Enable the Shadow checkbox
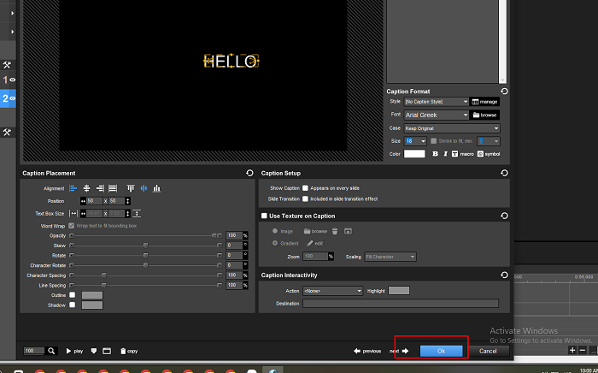Viewport: 598px width, 373px height. (x=72, y=305)
